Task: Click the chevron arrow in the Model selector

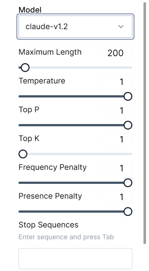Action: [x=121, y=27]
